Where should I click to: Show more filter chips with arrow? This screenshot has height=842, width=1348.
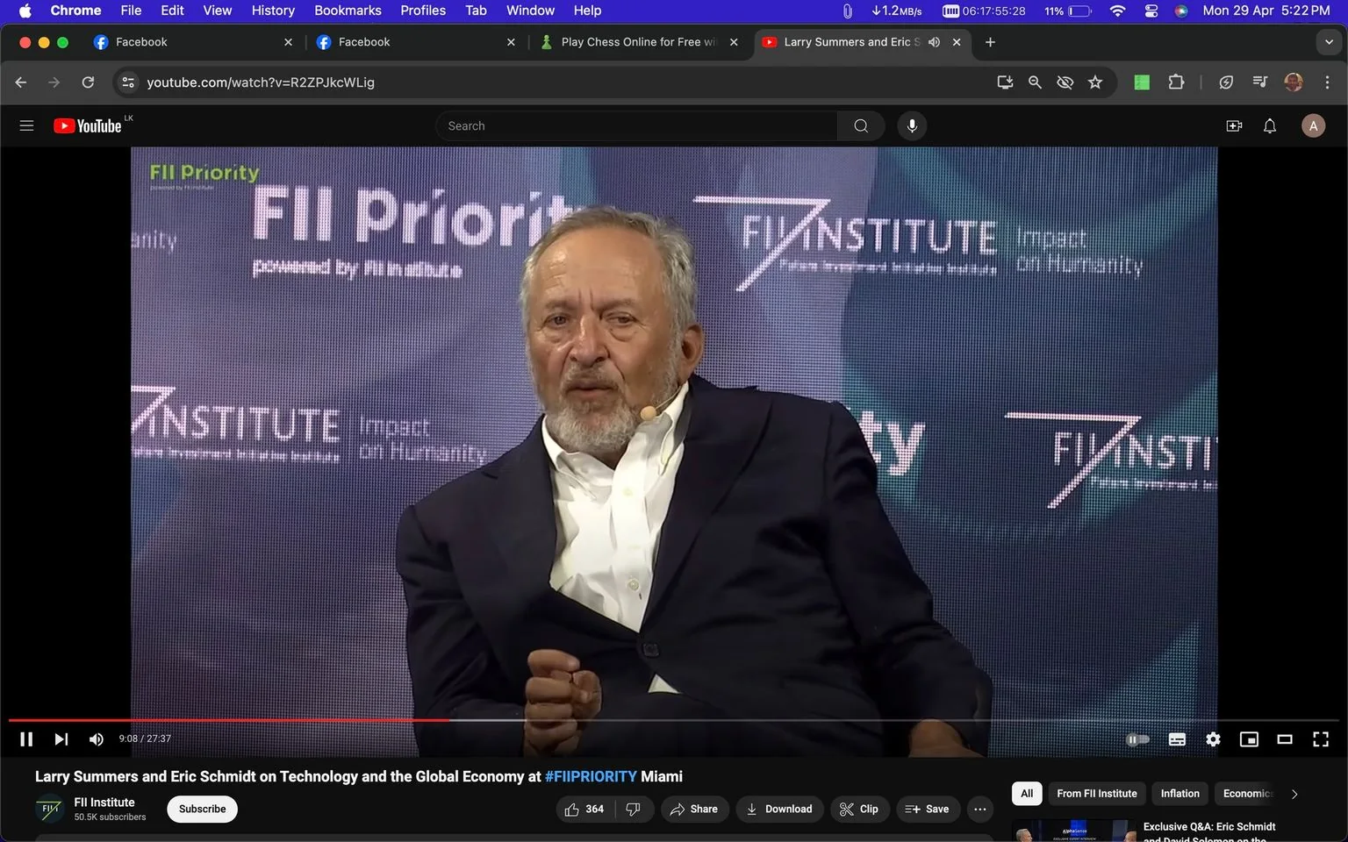pos(1294,794)
